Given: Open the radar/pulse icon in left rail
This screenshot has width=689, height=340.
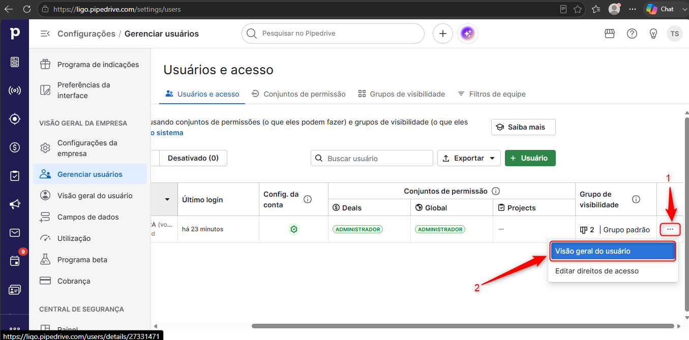Looking at the screenshot, I should point(15,90).
